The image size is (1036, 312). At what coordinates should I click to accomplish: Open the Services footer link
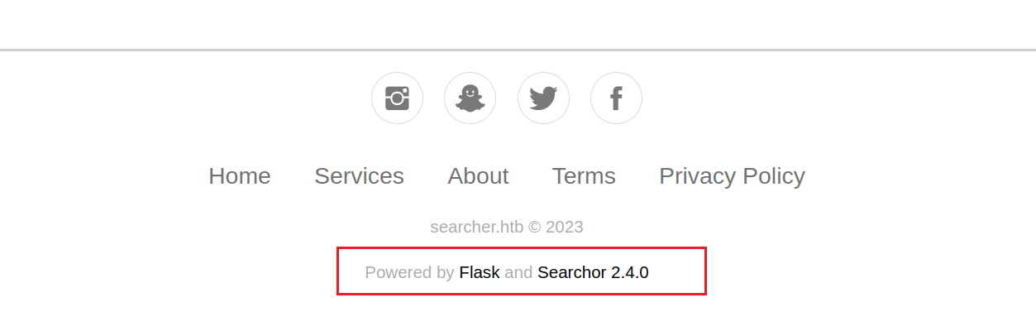point(359,176)
